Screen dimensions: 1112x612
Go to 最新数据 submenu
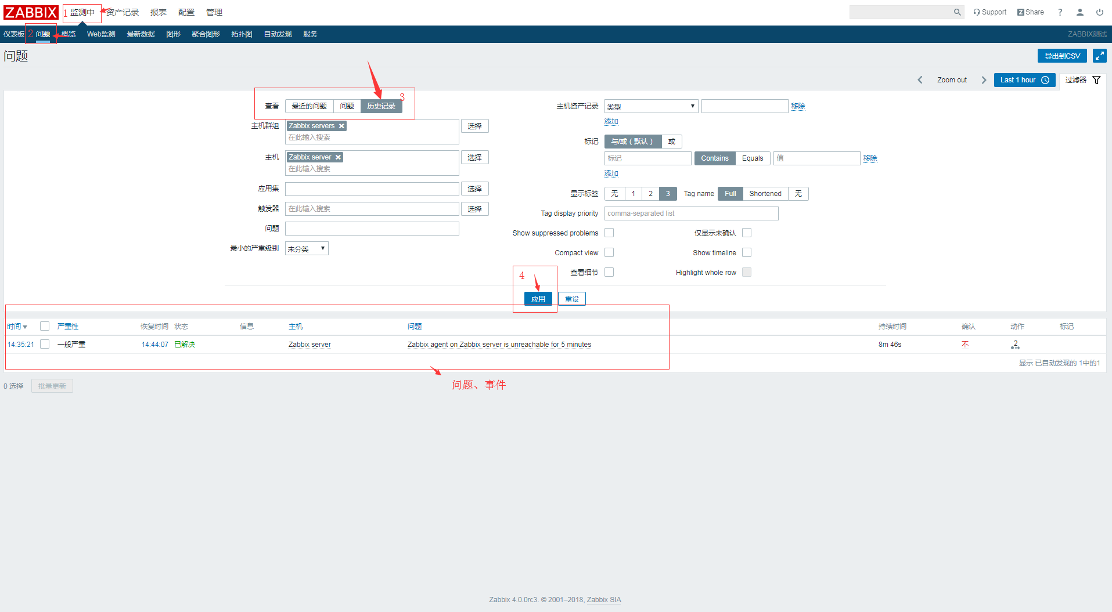click(x=141, y=34)
